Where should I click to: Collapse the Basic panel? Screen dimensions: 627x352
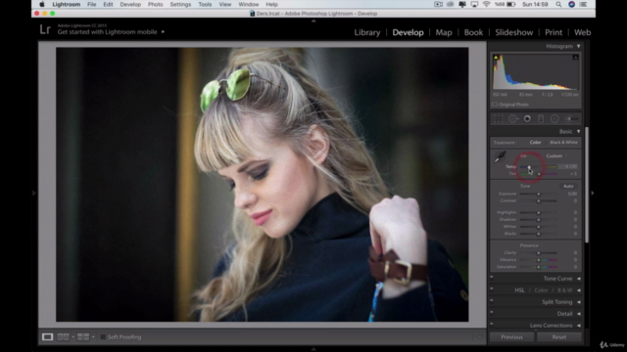(x=578, y=131)
